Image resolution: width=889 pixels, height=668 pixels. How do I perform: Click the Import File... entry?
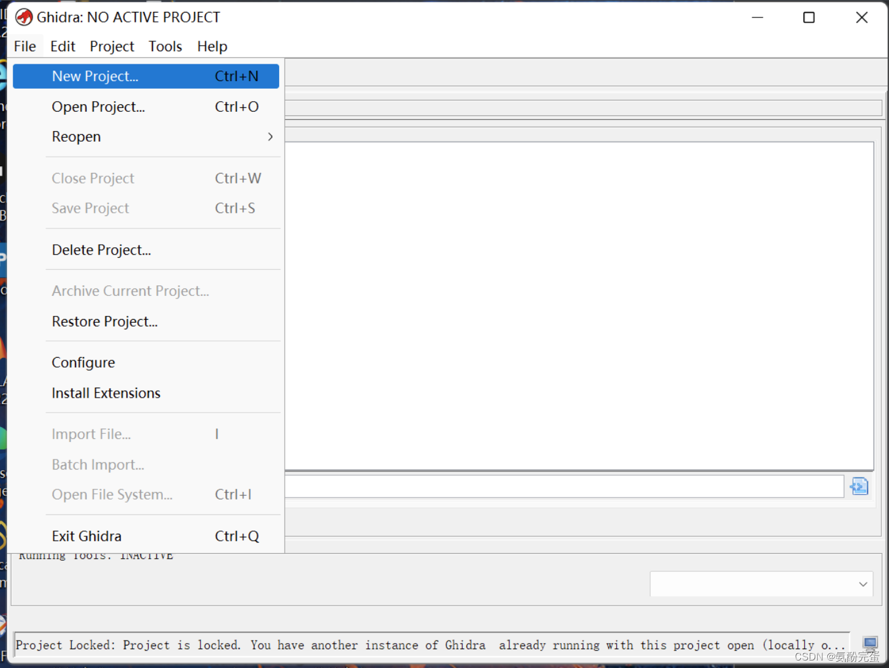coord(146,435)
